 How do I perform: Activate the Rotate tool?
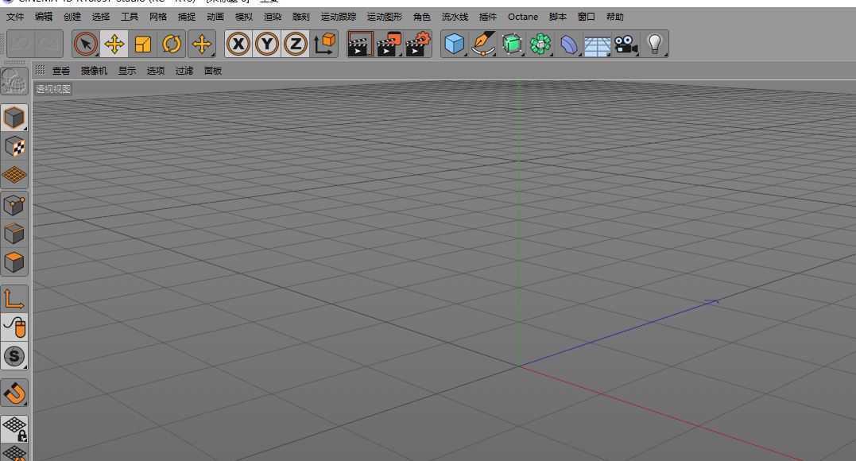(172, 44)
